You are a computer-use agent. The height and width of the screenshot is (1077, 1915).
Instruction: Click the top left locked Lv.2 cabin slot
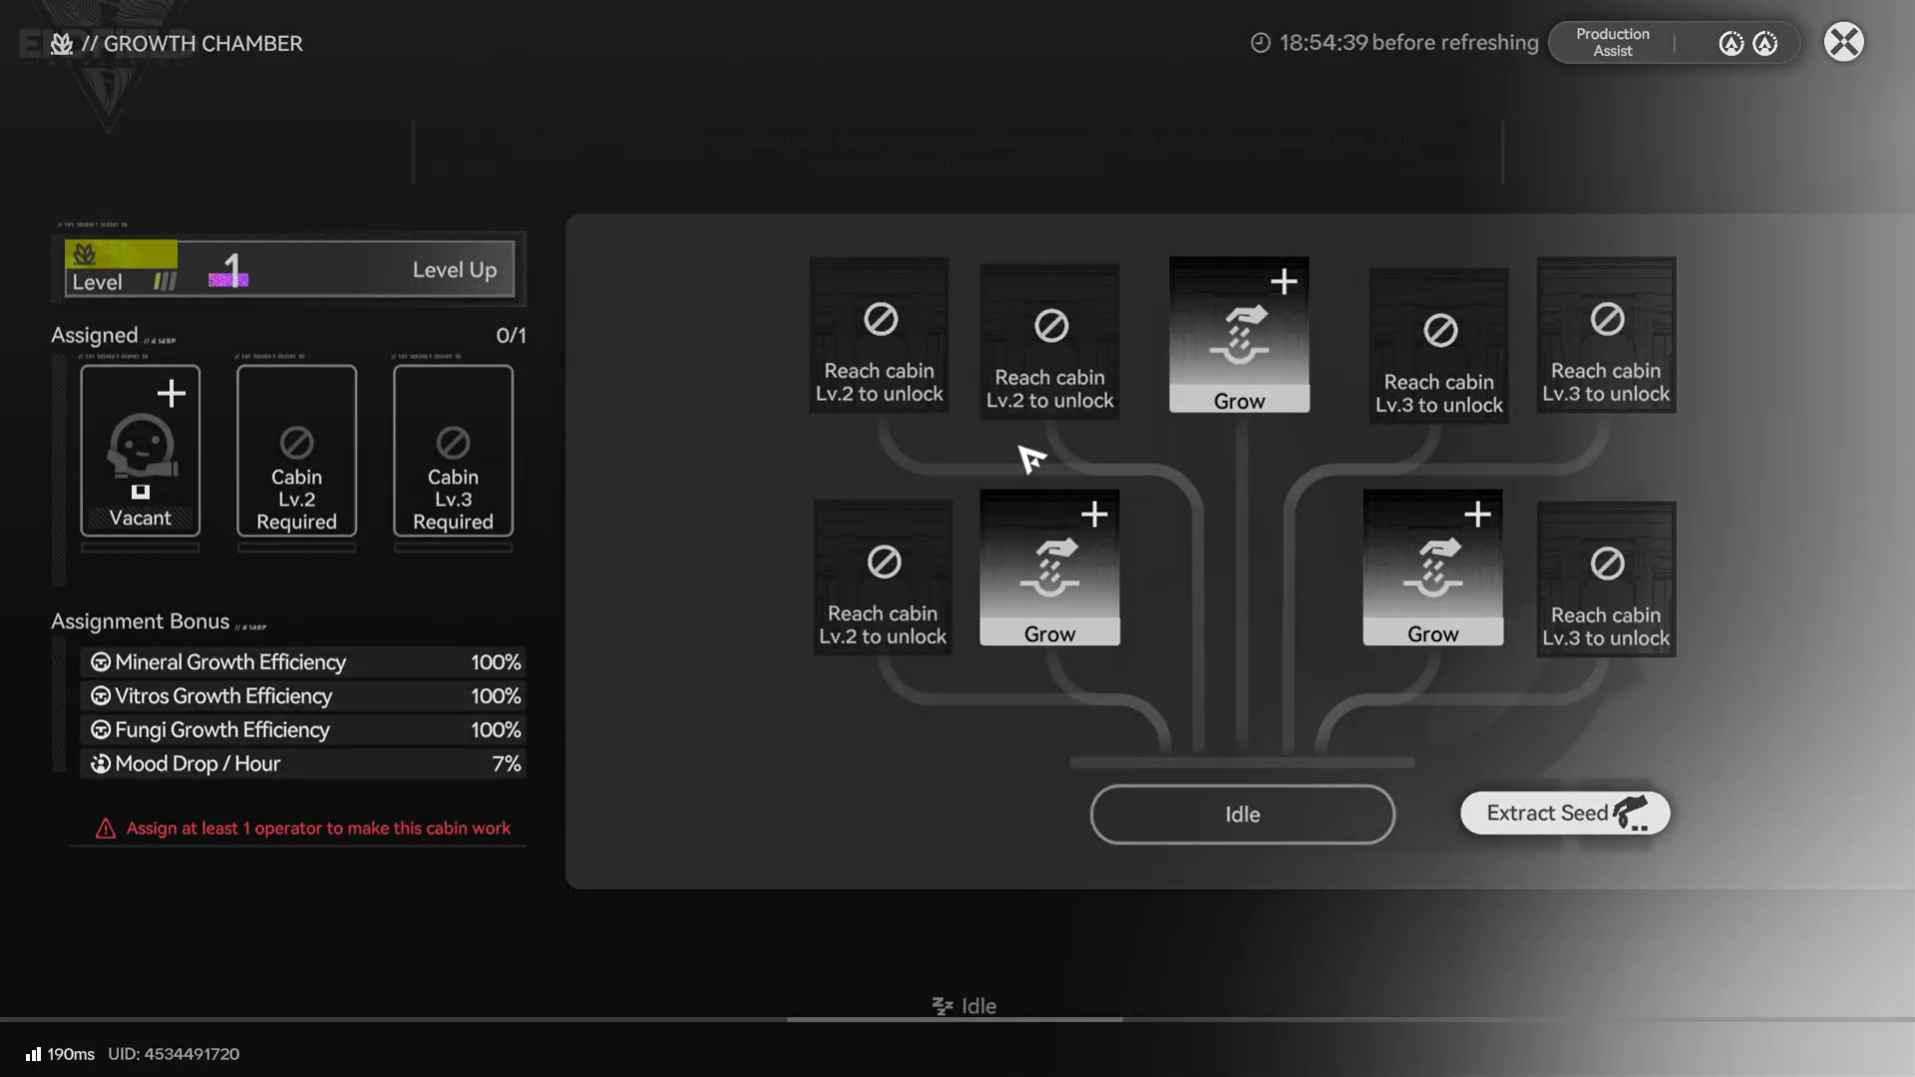(x=879, y=335)
